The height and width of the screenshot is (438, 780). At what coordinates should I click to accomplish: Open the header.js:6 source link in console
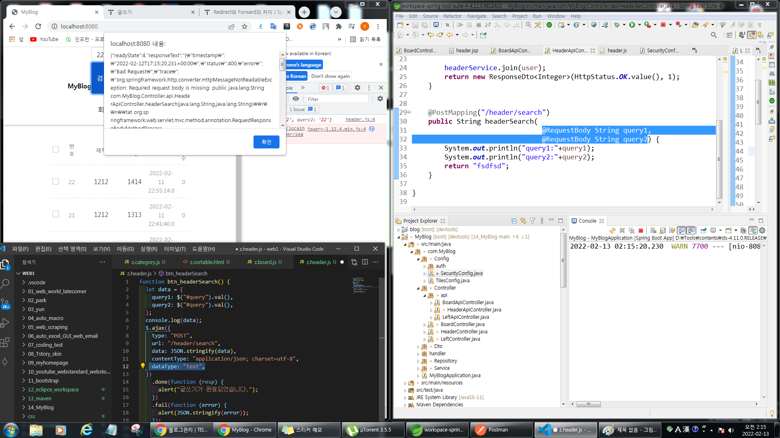360,120
